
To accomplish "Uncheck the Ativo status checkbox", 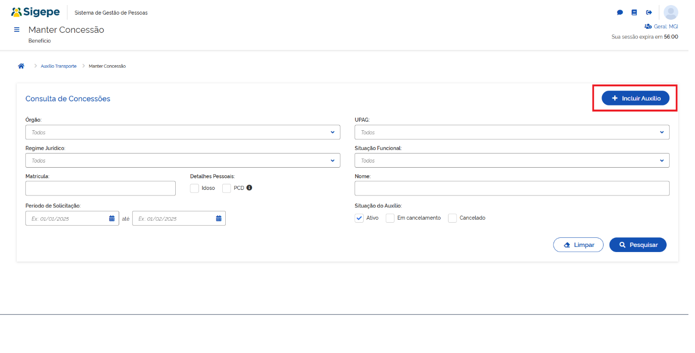I will coord(359,218).
